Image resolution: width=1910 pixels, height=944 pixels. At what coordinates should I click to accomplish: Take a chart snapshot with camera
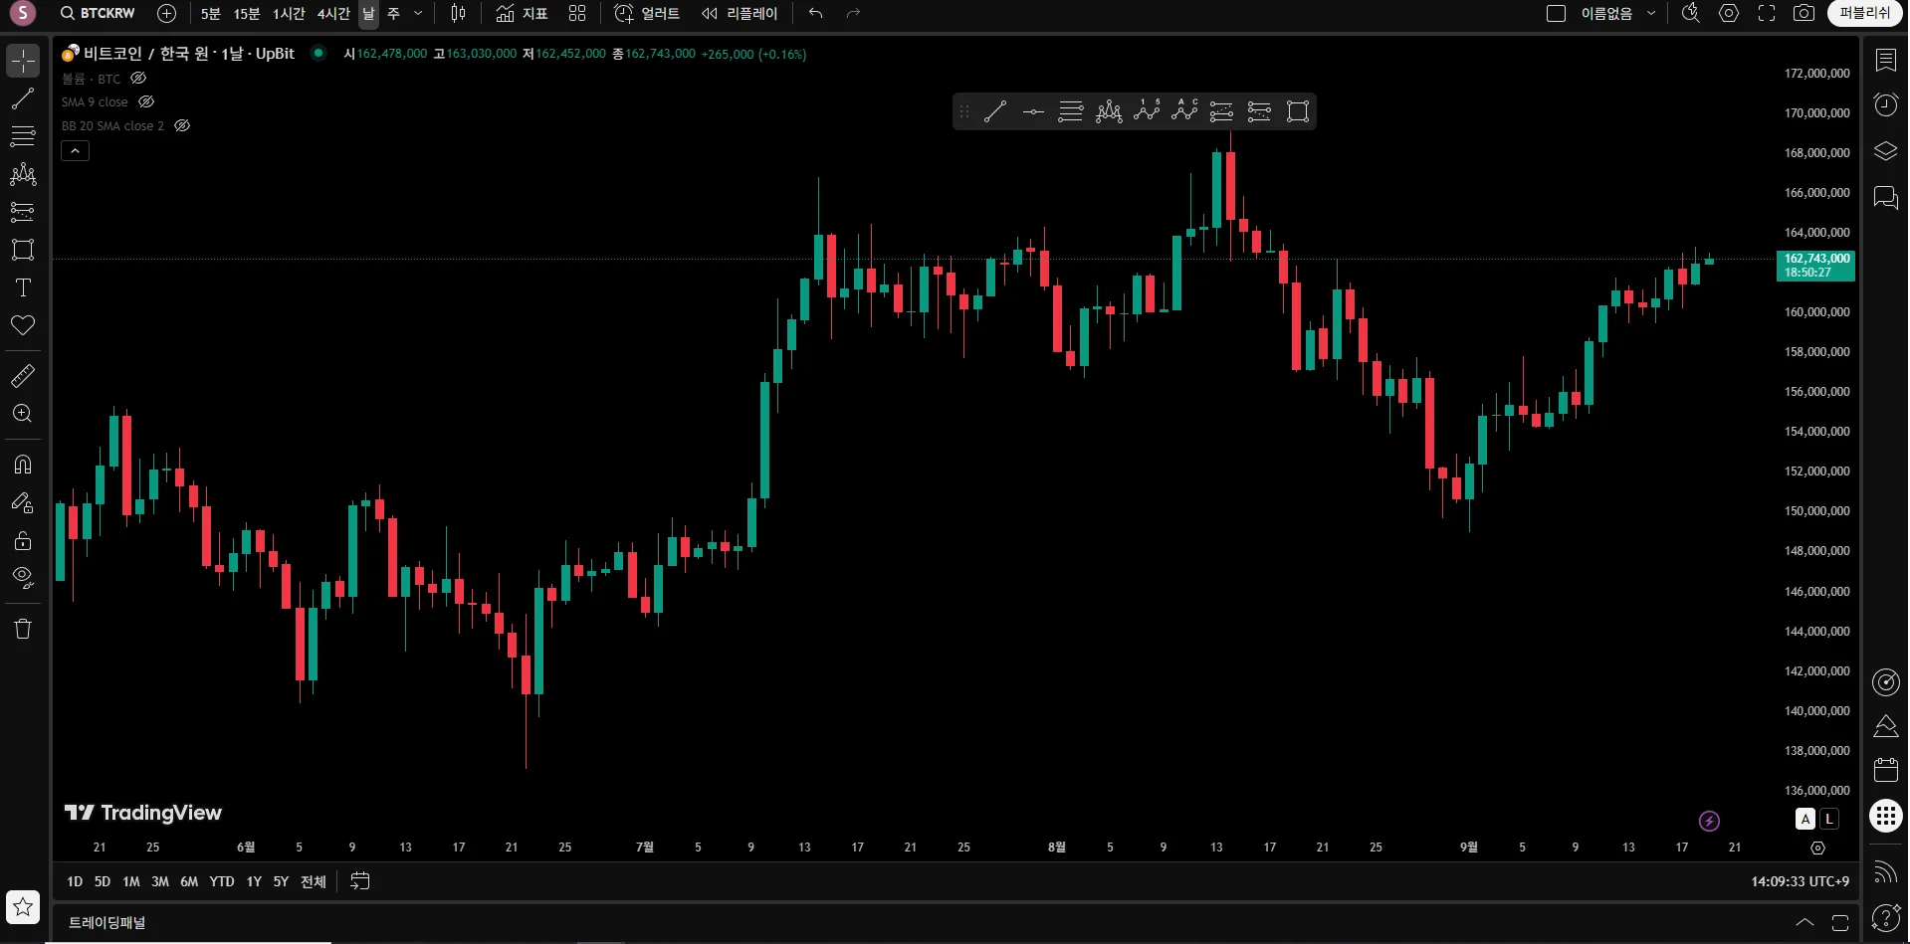pos(1804,14)
